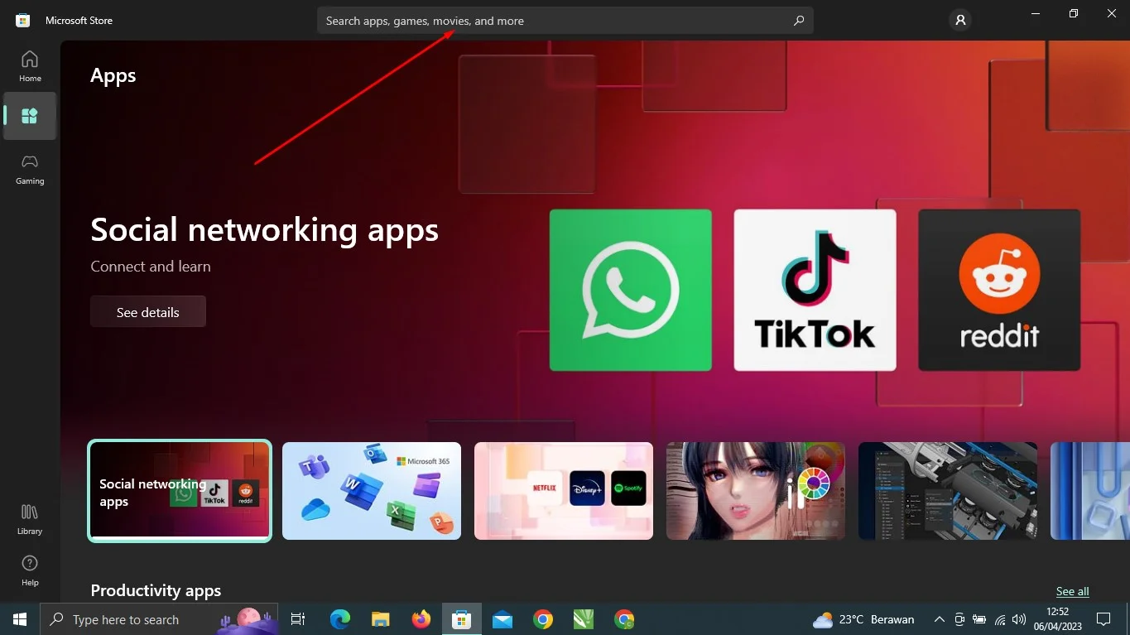Screen dimensions: 1130x635
Task: Select the Apps sidebar icon
Action: 30,116
